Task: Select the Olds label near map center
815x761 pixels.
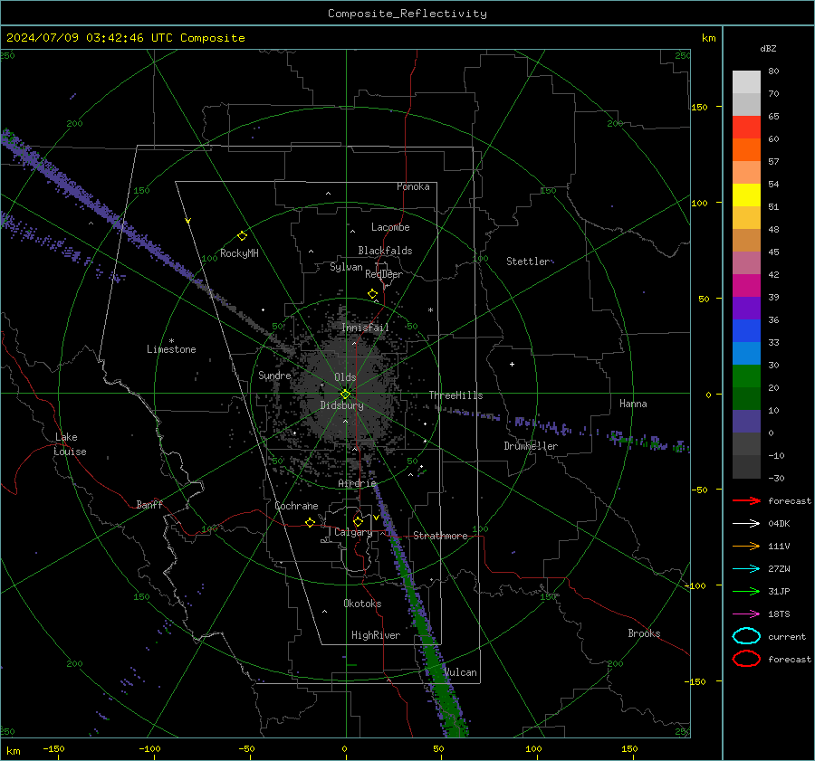Action: [345, 377]
